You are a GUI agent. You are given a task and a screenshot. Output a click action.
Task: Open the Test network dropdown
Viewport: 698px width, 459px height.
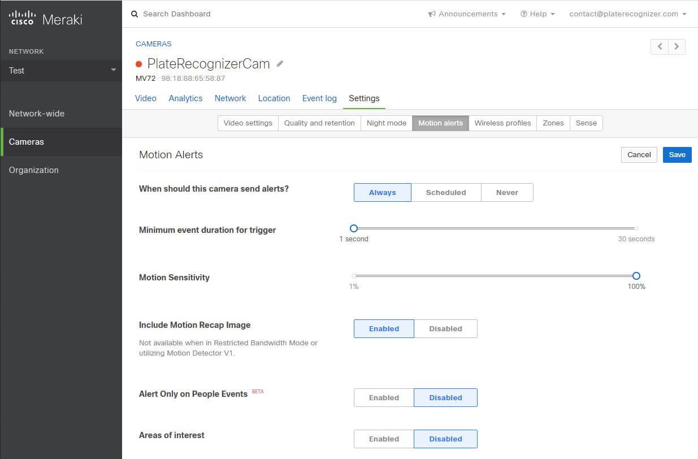(x=61, y=71)
